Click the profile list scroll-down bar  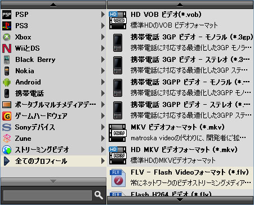180,200
